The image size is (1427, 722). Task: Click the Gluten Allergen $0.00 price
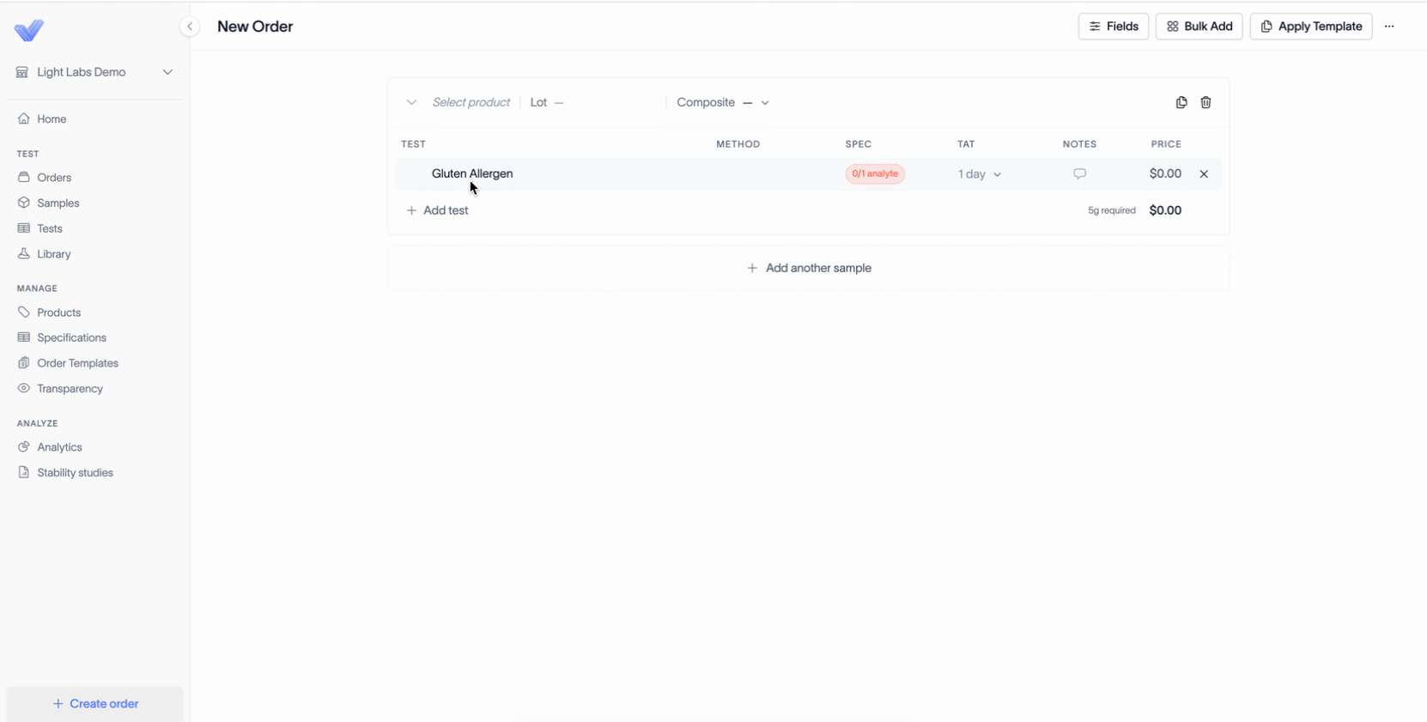1165,173
